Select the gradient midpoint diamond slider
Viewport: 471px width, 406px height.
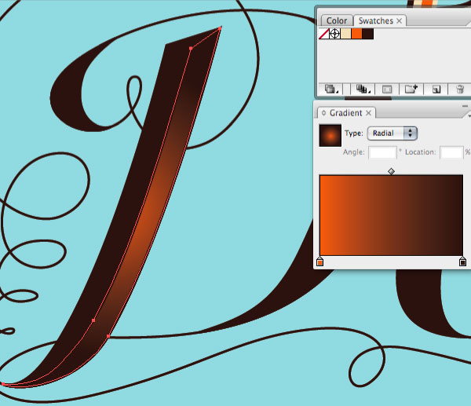(x=391, y=172)
